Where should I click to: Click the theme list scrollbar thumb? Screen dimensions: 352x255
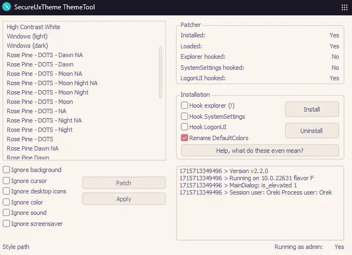click(x=161, y=72)
